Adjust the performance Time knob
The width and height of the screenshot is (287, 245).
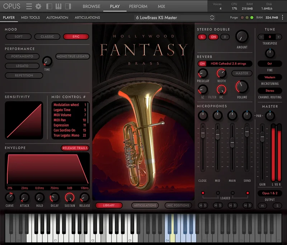47,61
